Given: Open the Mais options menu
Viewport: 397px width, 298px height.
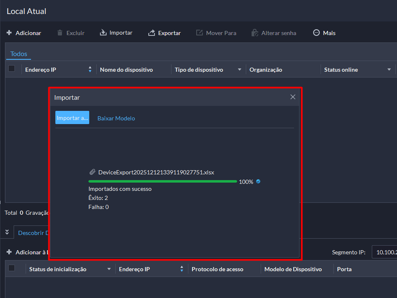Looking at the screenshot, I should (316, 33).
